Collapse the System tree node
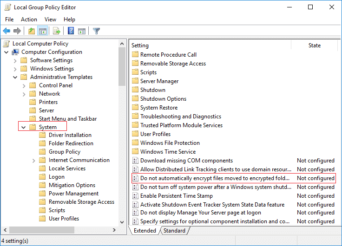 (x=23, y=127)
